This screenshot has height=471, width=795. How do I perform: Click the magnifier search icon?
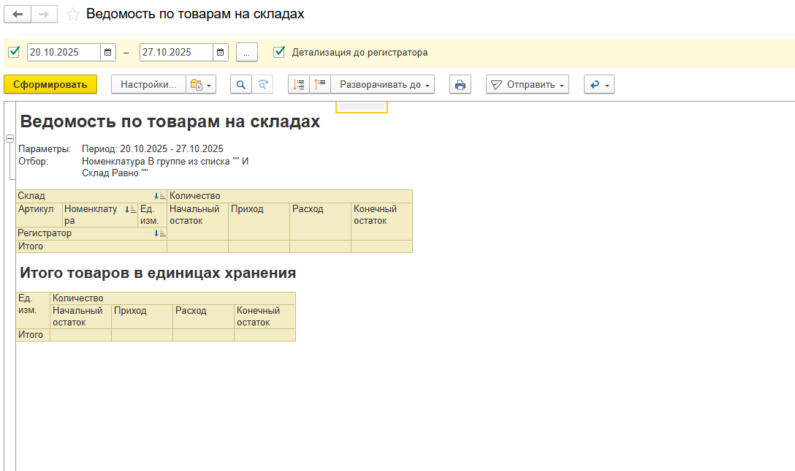tap(240, 85)
